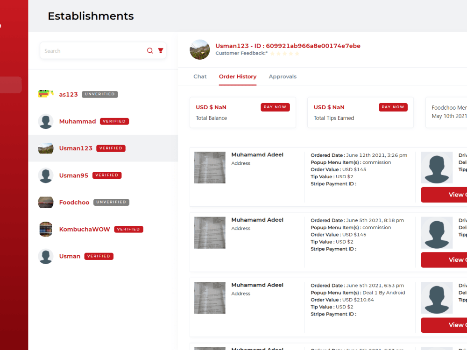
Task: Click View button on Deal 1 By Android order
Action: (444, 325)
